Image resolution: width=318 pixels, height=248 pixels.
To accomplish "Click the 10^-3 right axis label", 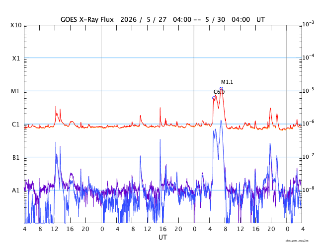I will click(x=308, y=24).
